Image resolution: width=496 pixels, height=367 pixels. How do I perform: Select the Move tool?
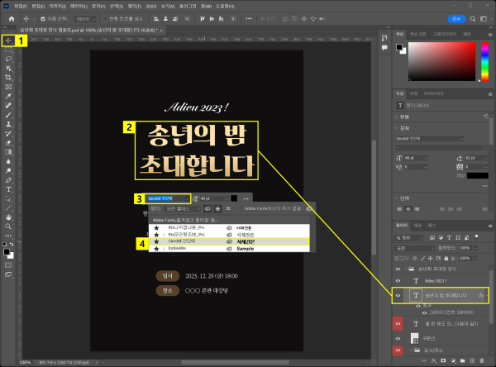pos(9,40)
